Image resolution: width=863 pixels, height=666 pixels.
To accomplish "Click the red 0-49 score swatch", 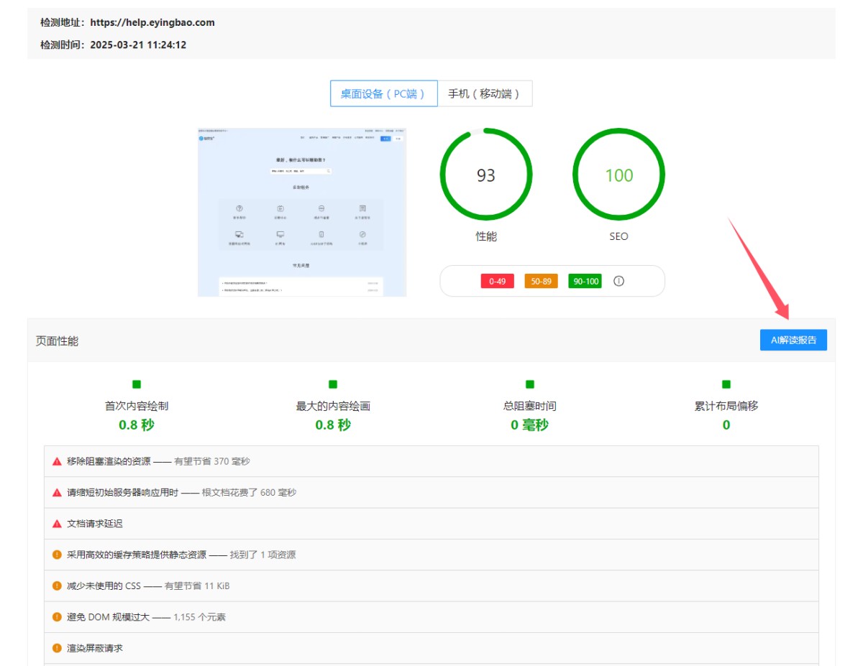I will click(x=497, y=281).
